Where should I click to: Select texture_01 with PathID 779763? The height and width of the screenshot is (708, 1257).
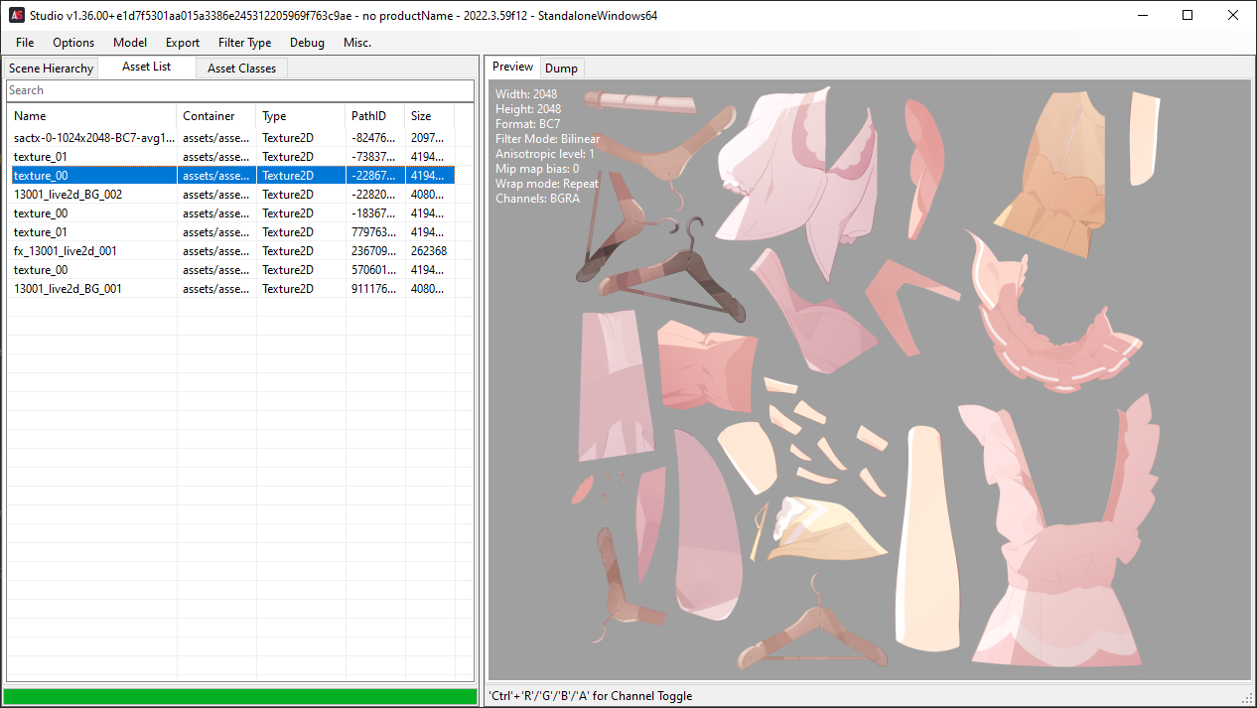point(231,232)
